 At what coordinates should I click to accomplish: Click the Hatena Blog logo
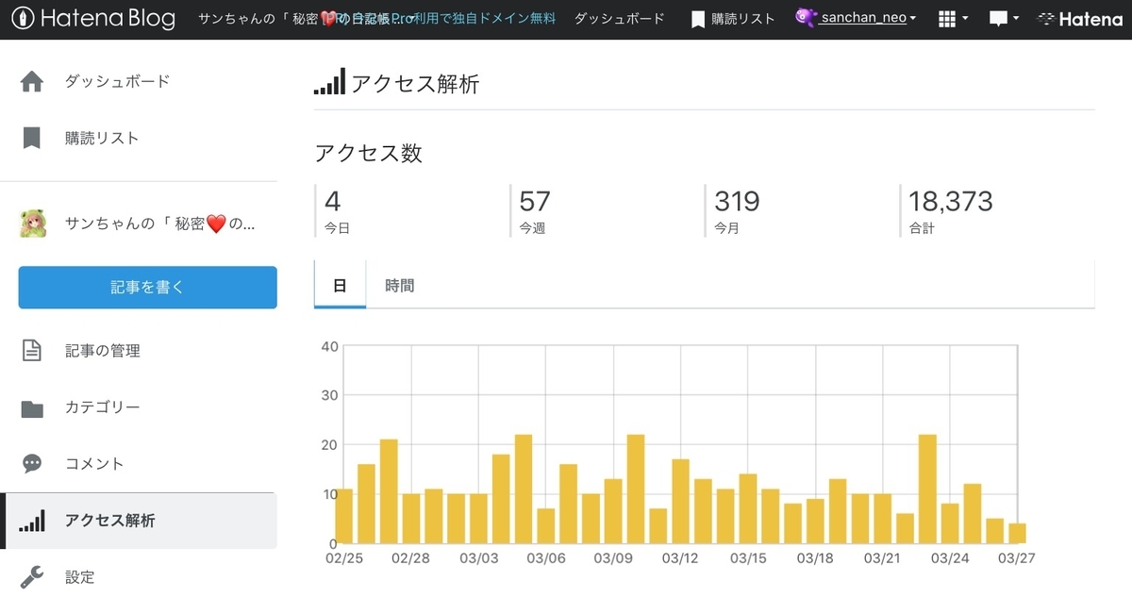(93, 18)
